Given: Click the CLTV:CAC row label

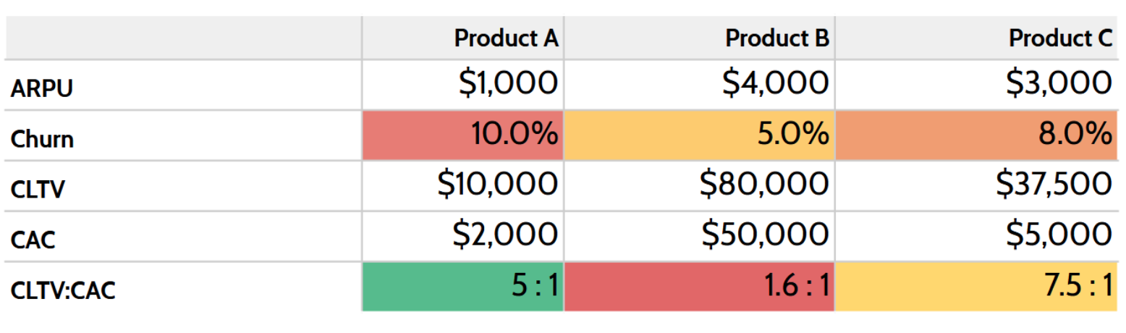Looking at the screenshot, I should tap(64, 290).
